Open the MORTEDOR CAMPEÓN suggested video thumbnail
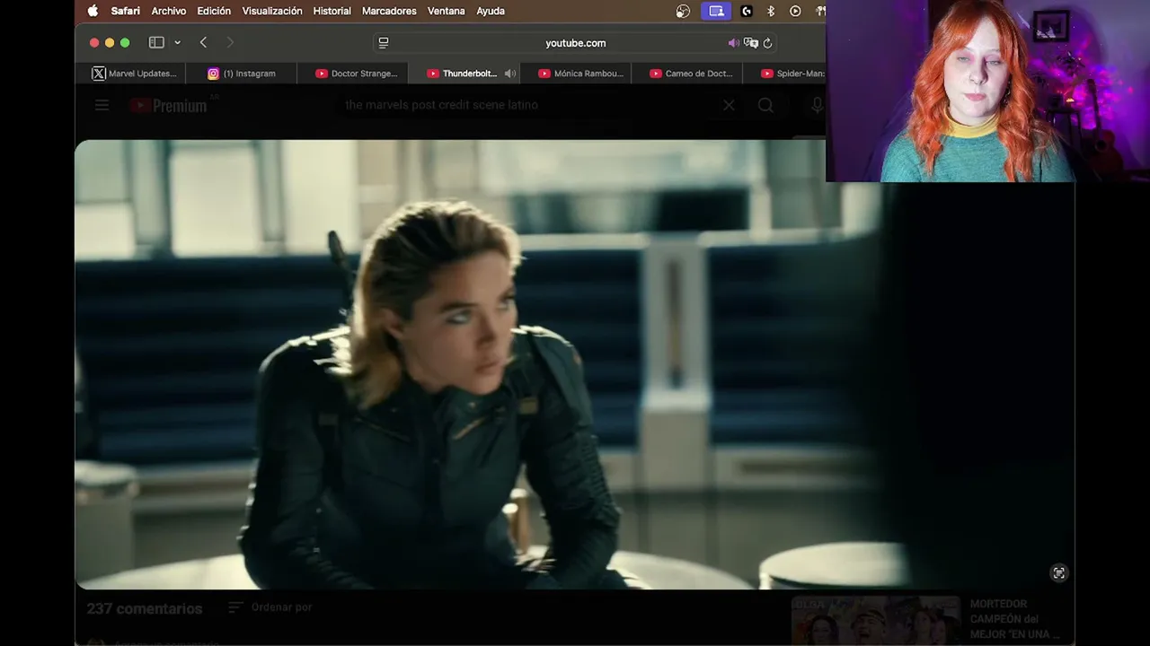This screenshot has width=1150, height=646. (875, 621)
